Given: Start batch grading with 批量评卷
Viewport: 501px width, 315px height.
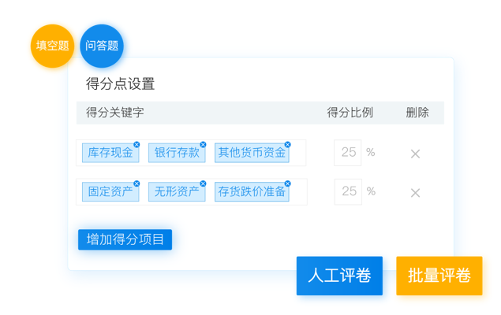Looking at the screenshot, I should coord(439,276).
